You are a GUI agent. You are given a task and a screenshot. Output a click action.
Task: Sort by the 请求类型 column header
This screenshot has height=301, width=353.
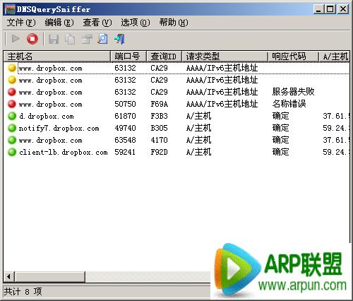pos(225,57)
